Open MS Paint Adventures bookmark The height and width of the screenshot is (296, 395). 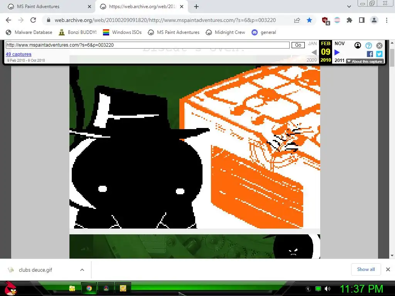click(x=174, y=32)
